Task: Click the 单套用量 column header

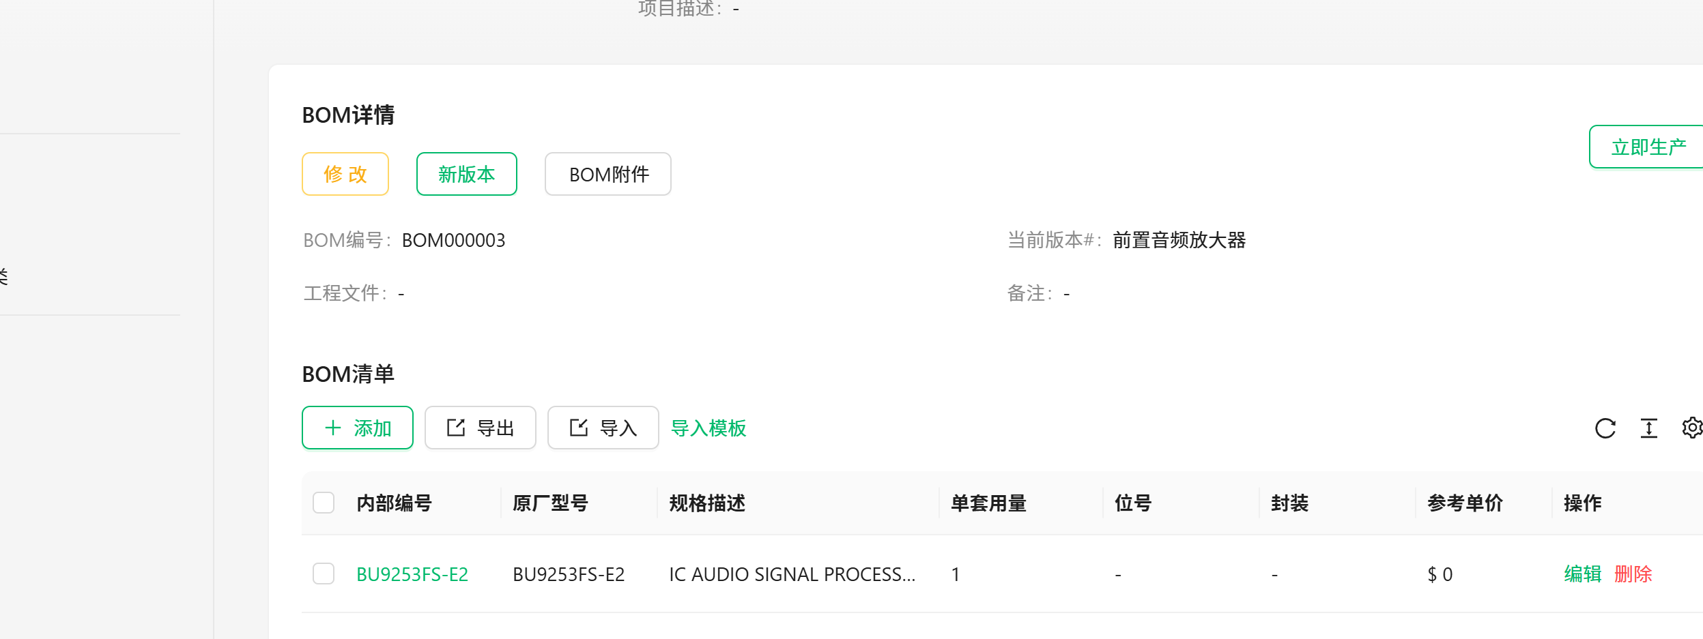Action: point(989,503)
